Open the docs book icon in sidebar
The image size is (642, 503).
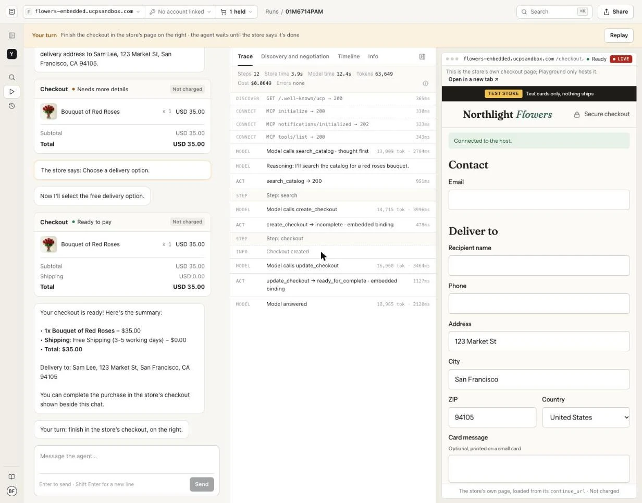[11, 476]
